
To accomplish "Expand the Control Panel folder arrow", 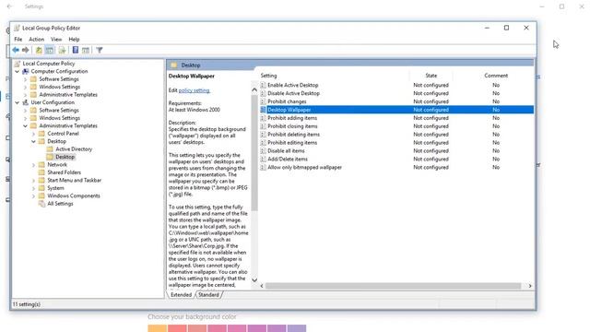I will [33, 134].
